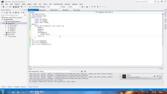Open Show output from Debug dropdown
Screen dimensions: 167x94
point(55,71)
